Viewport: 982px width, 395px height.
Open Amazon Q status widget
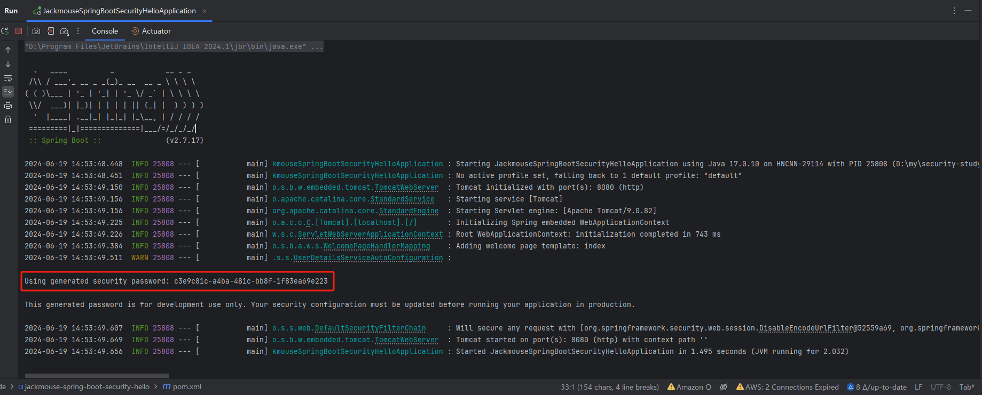689,387
